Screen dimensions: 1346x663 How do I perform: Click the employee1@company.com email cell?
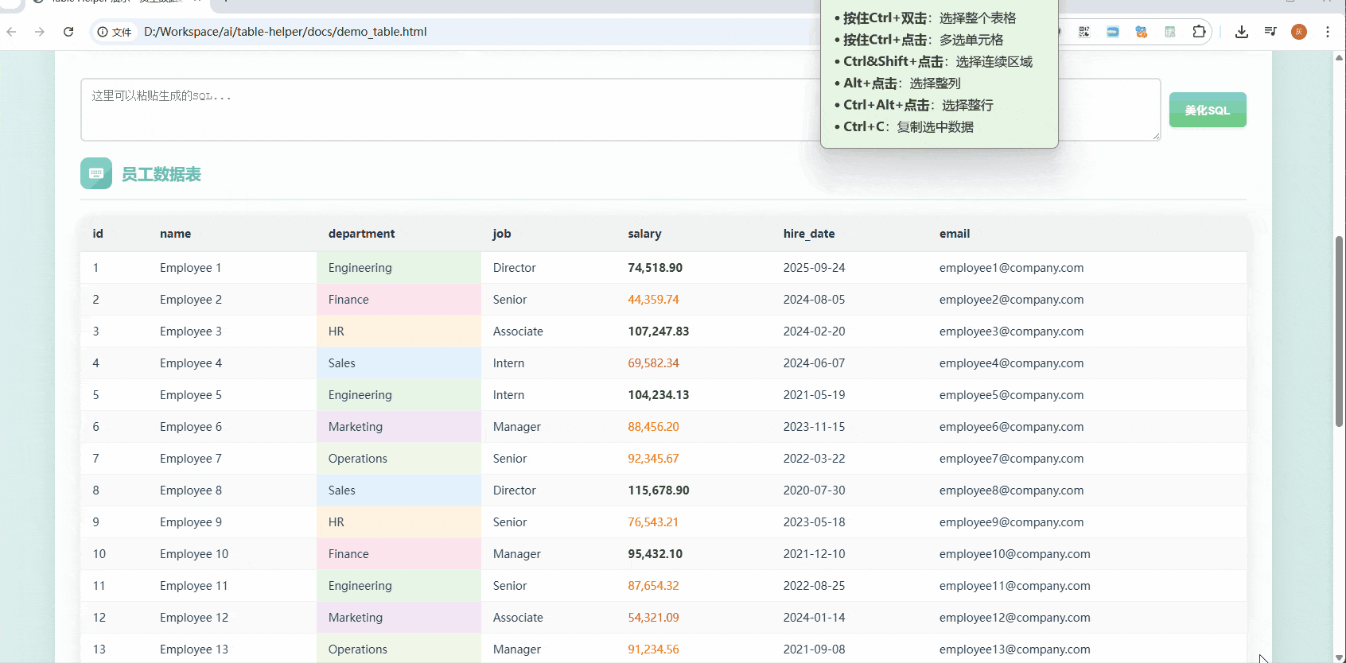[x=1011, y=268]
